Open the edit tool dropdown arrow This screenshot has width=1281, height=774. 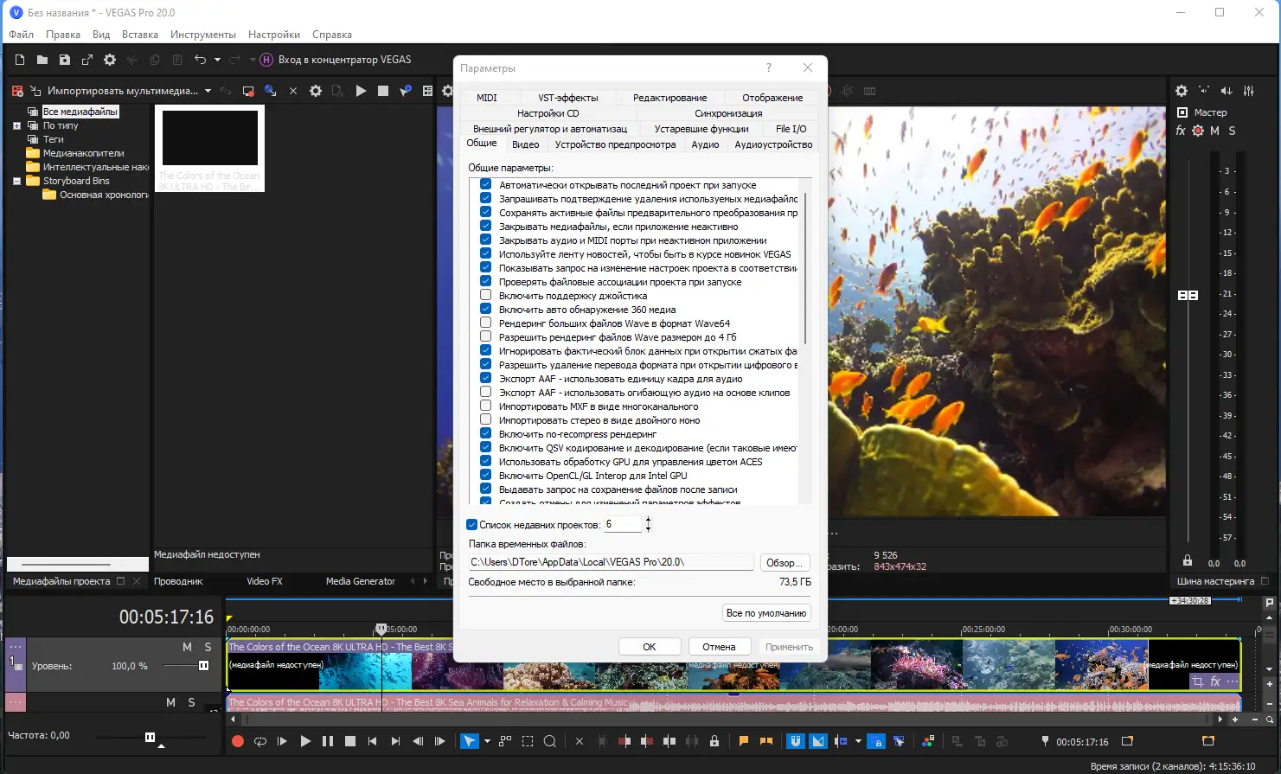click(x=487, y=741)
